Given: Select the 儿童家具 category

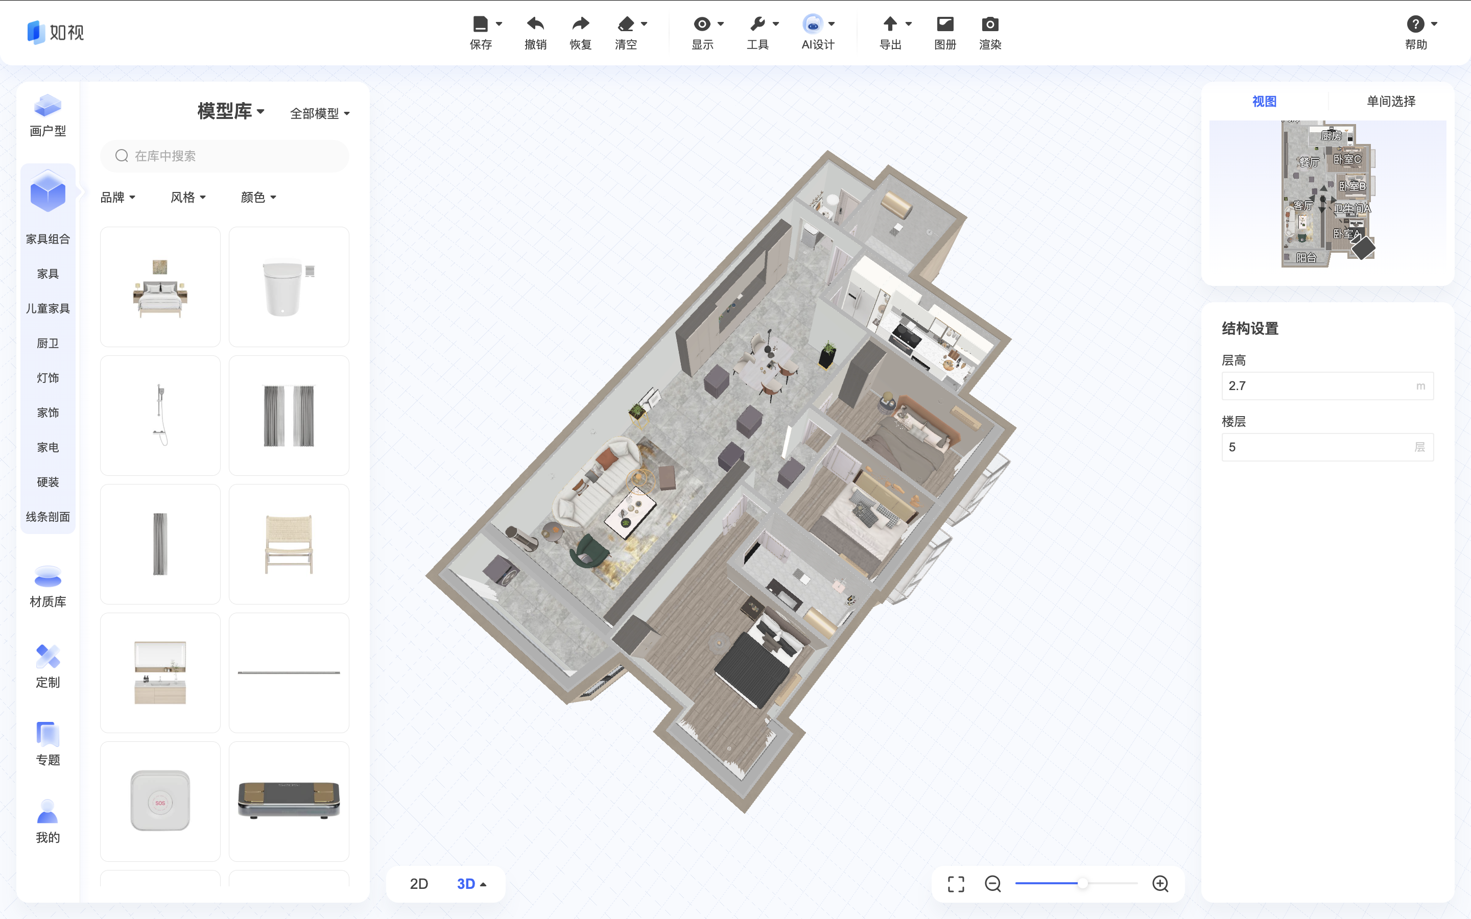Looking at the screenshot, I should (x=48, y=309).
